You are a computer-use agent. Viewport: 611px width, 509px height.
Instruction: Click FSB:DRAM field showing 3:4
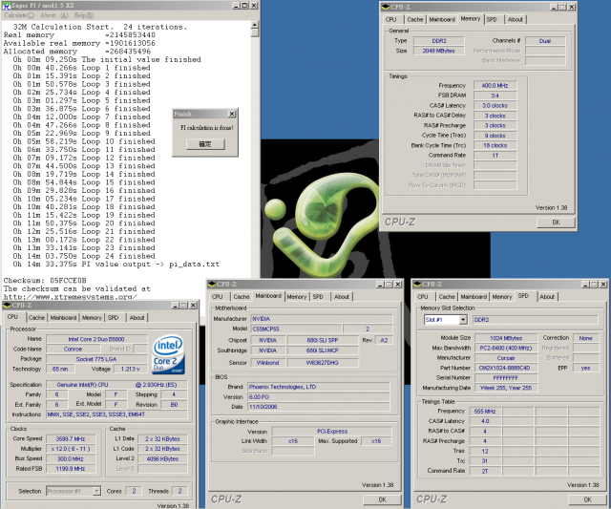495,95
